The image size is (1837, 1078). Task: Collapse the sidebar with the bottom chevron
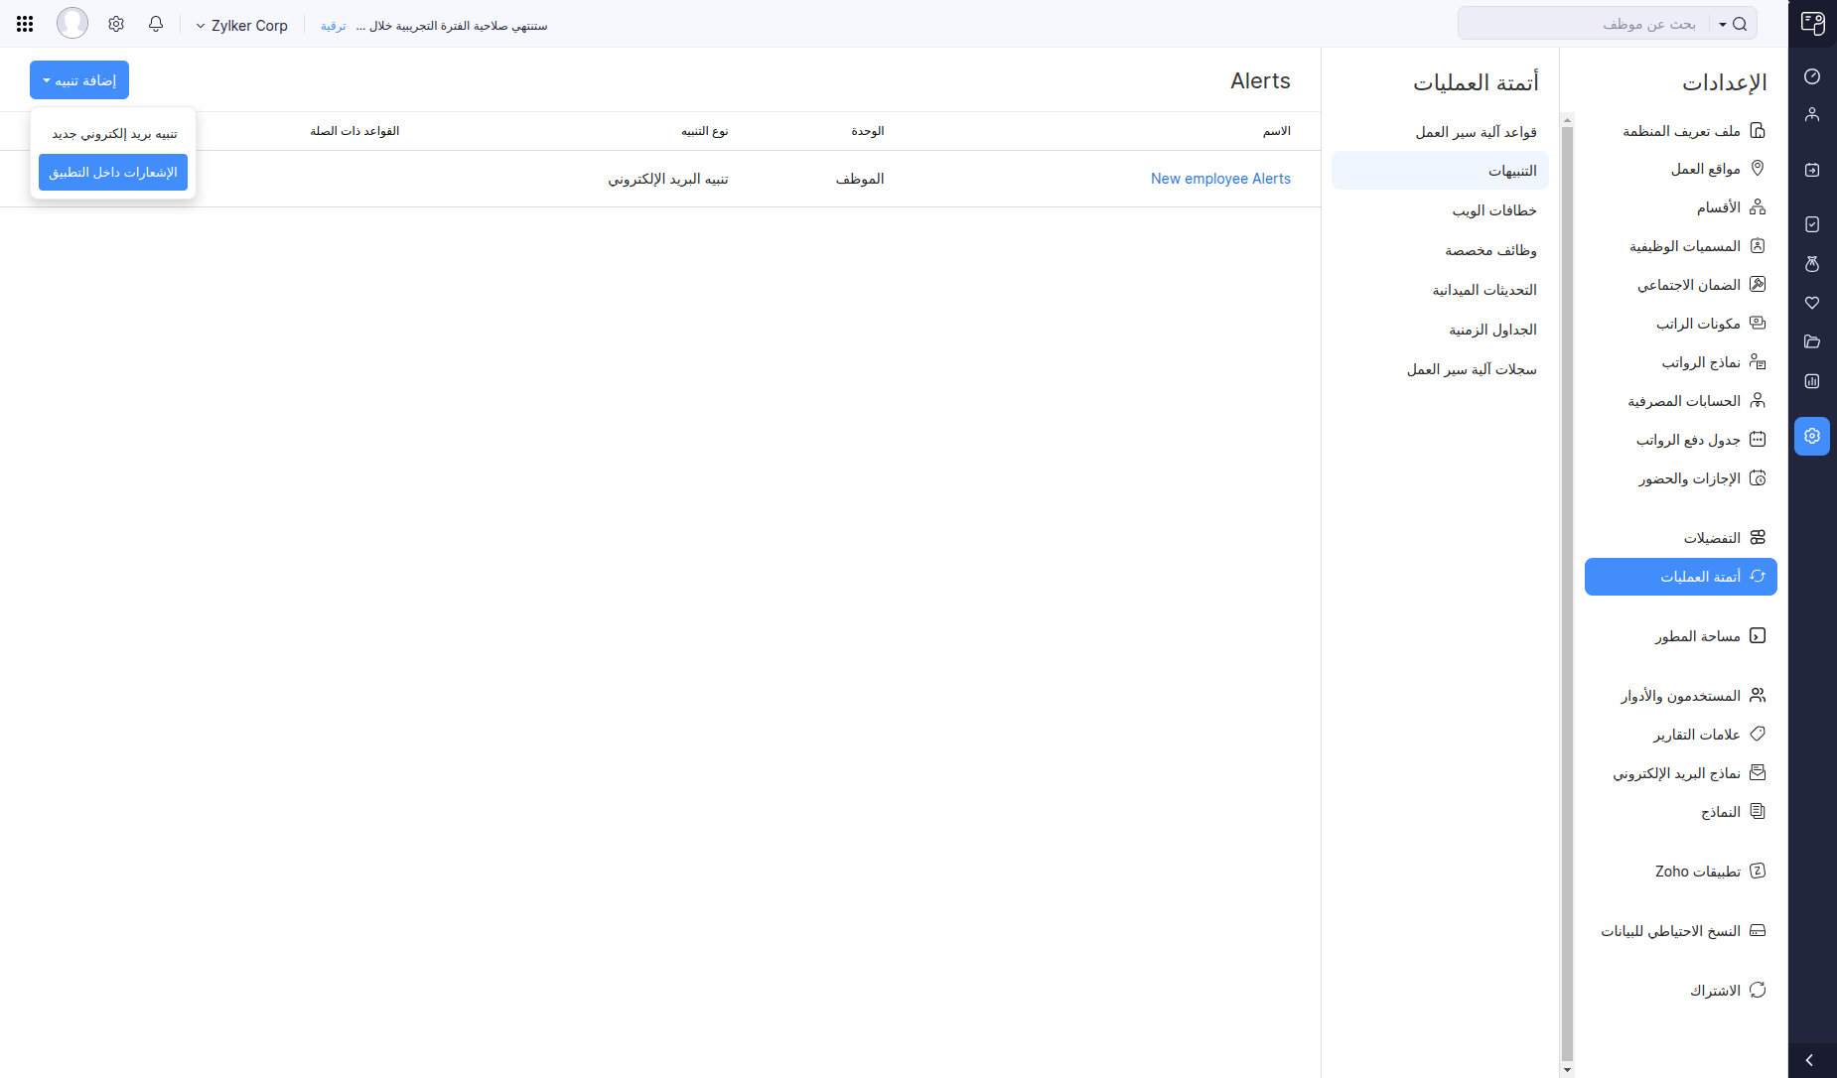tap(1809, 1060)
